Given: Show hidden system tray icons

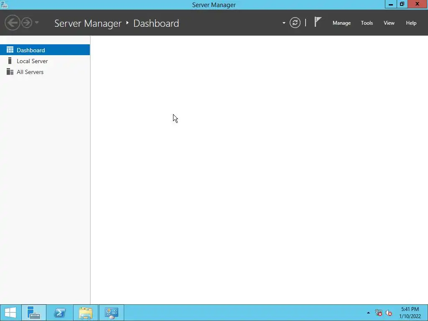Looking at the screenshot, I should click(368, 313).
